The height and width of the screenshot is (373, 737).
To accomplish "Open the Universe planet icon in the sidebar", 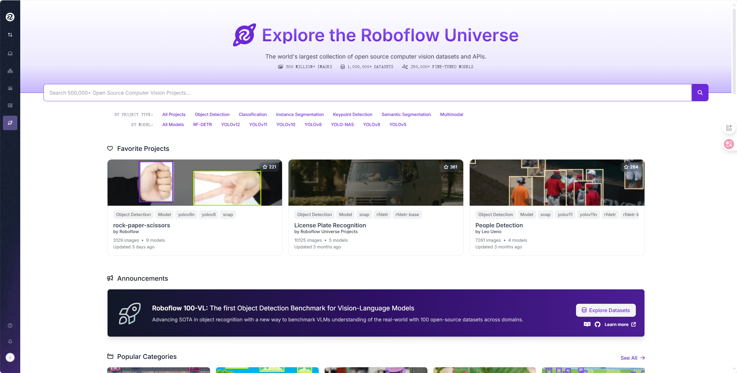I will (10, 123).
